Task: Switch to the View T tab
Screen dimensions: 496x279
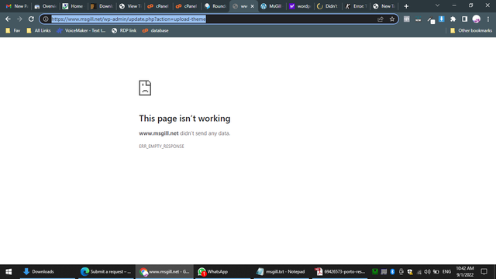Action: (x=129, y=6)
